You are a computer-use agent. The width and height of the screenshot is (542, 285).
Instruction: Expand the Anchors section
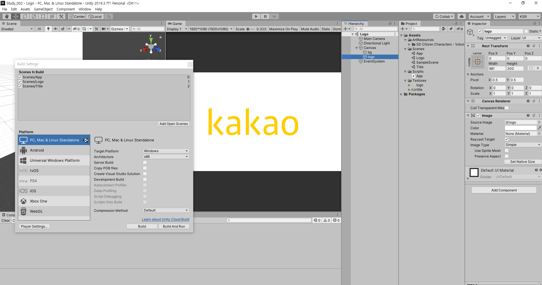pyautogui.click(x=468, y=74)
